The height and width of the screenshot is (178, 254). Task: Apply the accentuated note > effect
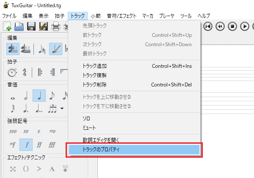click(x=39, y=169)
